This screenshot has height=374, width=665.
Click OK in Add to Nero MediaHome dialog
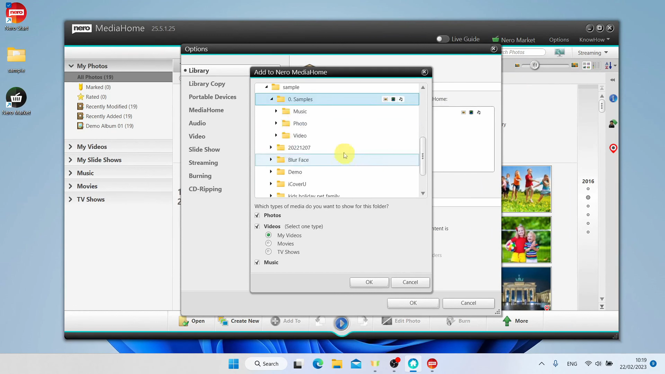click(x=369, y=282)
